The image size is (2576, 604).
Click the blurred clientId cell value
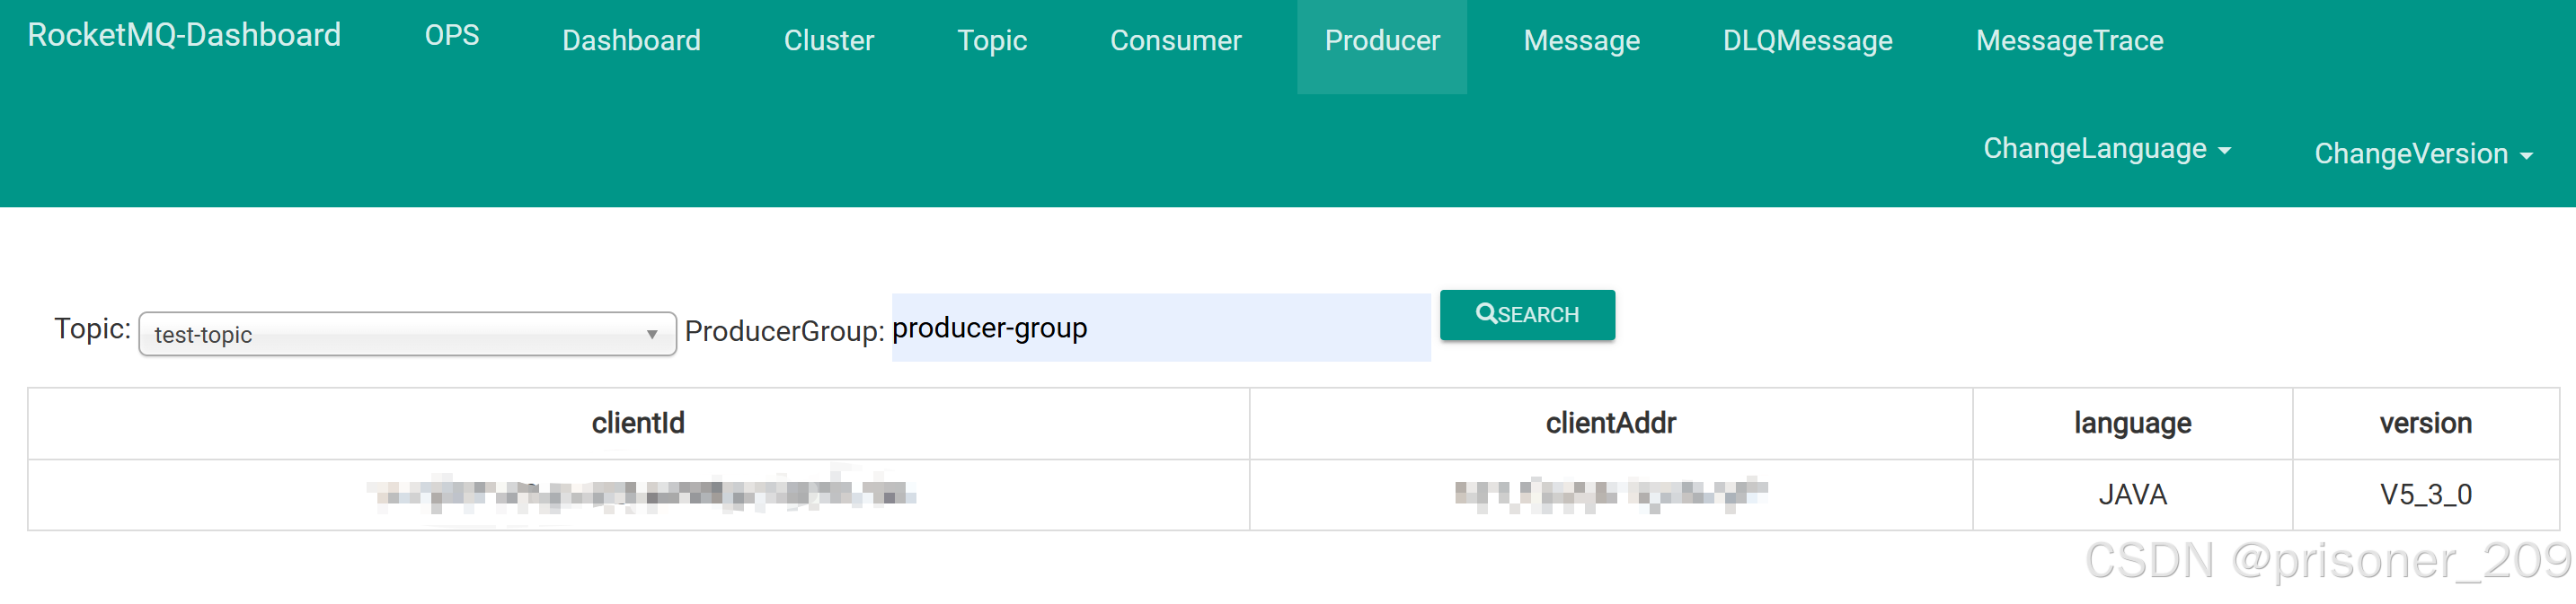(x=641, y=494)
